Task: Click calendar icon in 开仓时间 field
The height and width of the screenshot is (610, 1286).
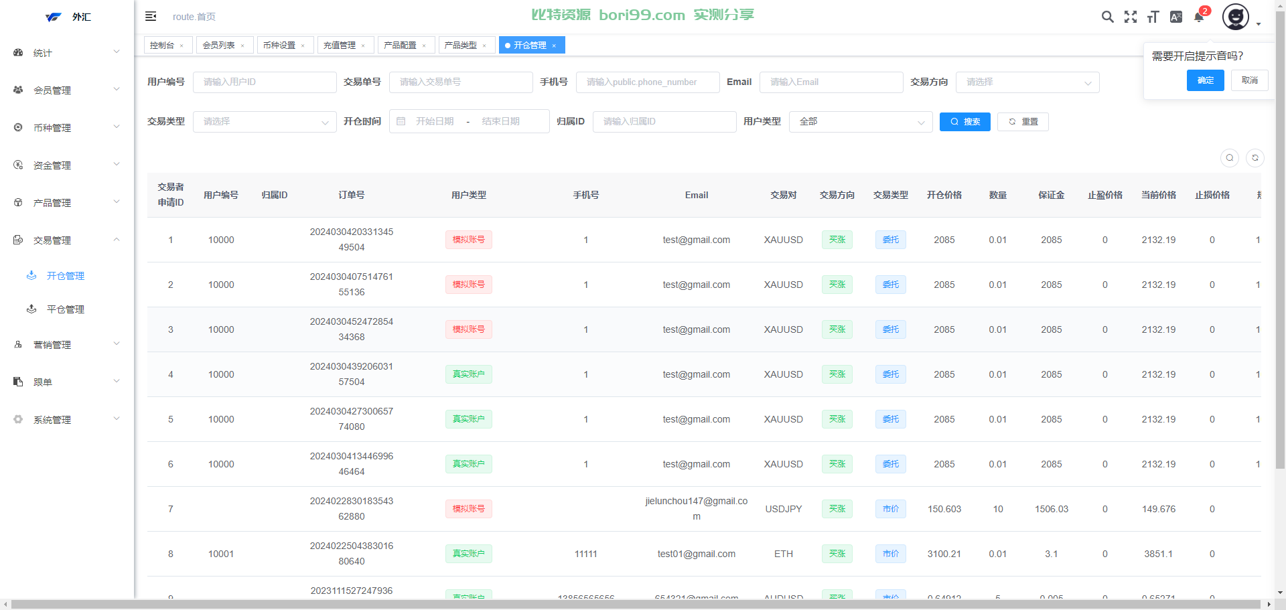Action: [x=401, y=121]
